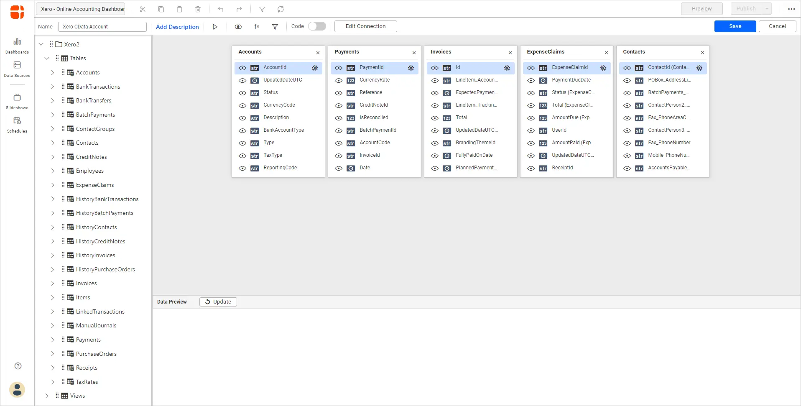Open the Publish dropdown arrow
Viewport: 801px width, 406px height.
767,9
